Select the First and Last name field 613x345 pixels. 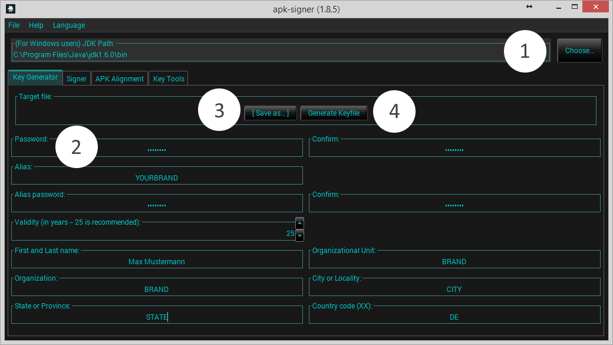[x=157, y=261]
